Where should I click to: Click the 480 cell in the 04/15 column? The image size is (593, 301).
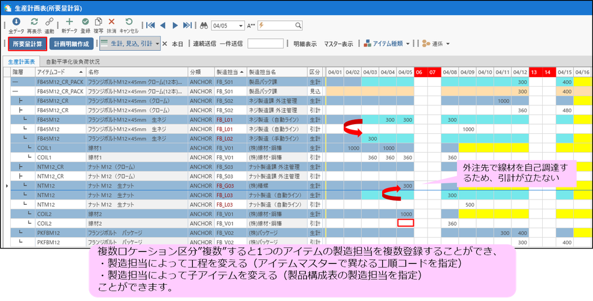click(564, 110)
